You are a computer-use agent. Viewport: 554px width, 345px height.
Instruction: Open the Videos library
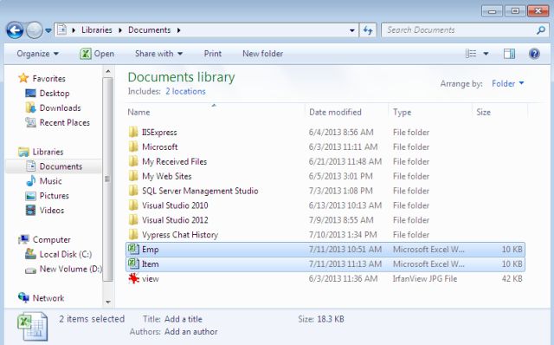52,211
